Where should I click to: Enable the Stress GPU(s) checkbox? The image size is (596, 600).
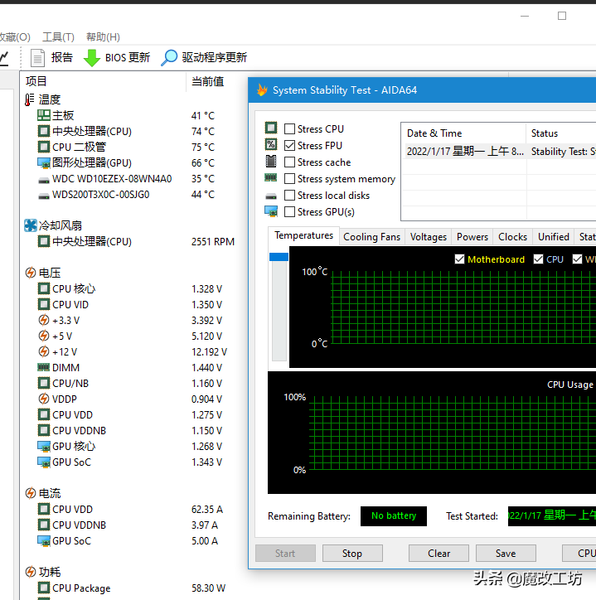coord(290,211)
